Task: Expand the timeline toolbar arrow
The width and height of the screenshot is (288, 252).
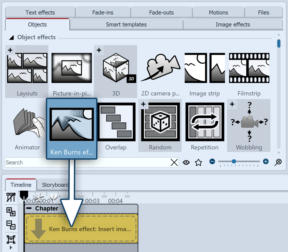Action: pos(11,247)
